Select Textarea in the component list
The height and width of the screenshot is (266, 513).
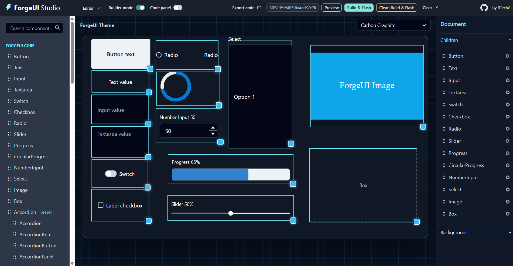pos(23,90)
